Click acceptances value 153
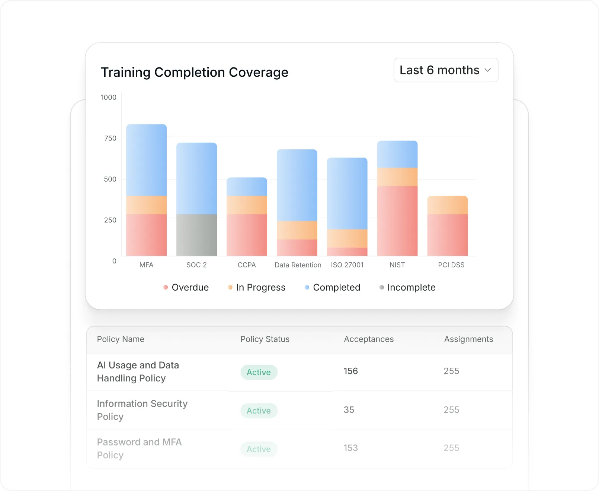599x491 pixels. click(350, 448)
